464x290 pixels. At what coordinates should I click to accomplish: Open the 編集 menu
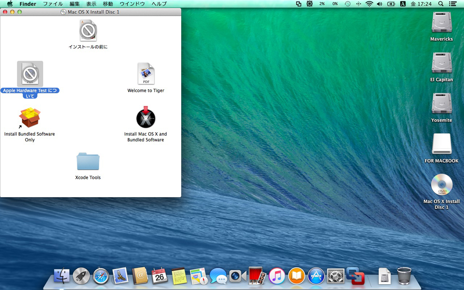(75, 4)
